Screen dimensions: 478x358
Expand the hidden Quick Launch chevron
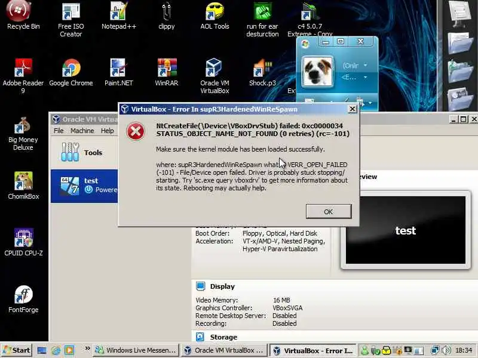[87, 348]
